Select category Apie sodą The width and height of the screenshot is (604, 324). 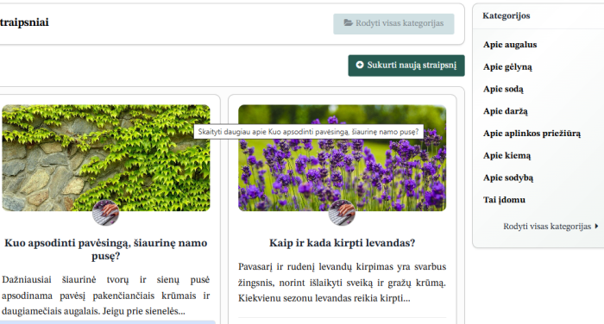[503, 90]
